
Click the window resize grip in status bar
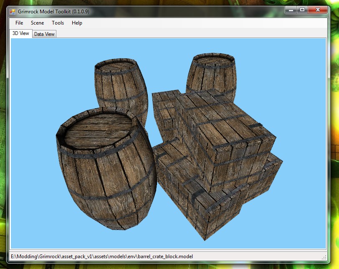pyautogui.click(x=324, y=257)
